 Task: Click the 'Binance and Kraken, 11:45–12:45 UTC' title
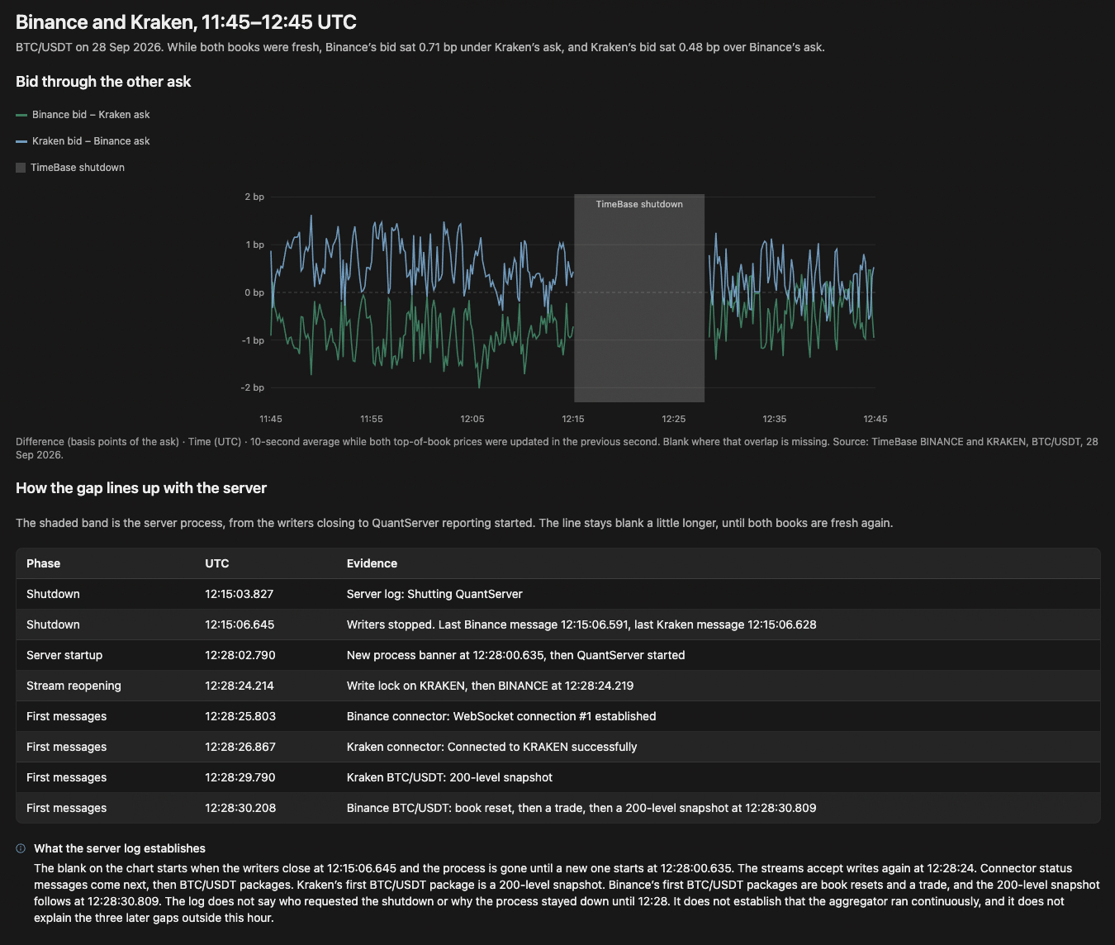(186, 22)
